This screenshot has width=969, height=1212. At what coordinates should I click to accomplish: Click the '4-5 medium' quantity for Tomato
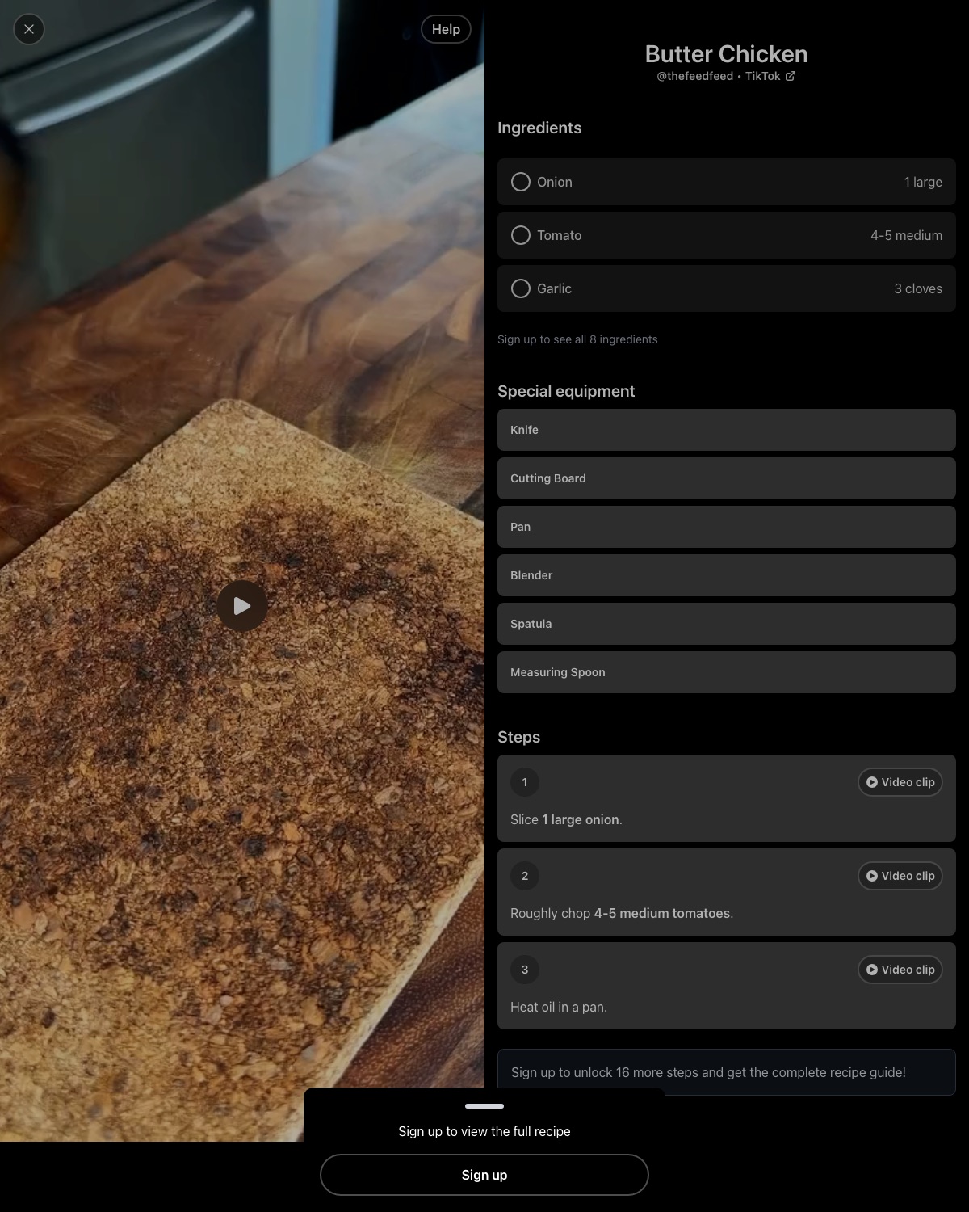(x=906, y=235)
